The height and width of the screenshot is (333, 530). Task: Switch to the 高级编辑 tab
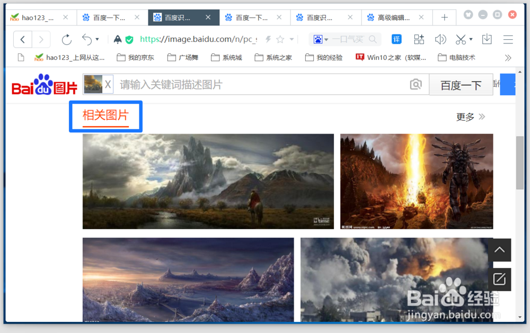393,17
